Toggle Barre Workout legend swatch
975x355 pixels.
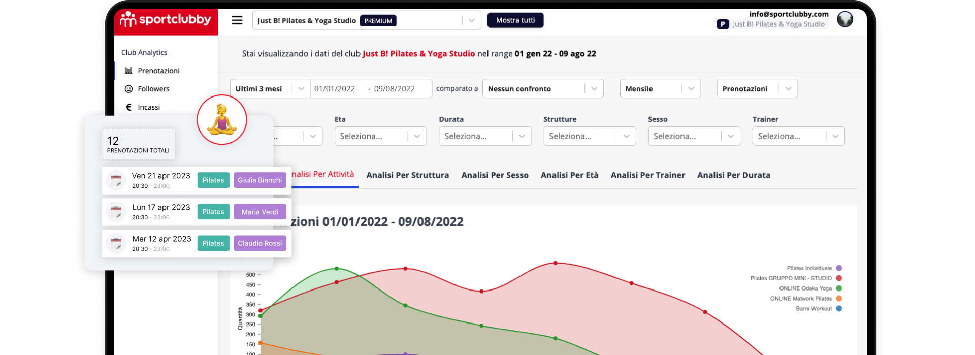click(x=839, y=309)
